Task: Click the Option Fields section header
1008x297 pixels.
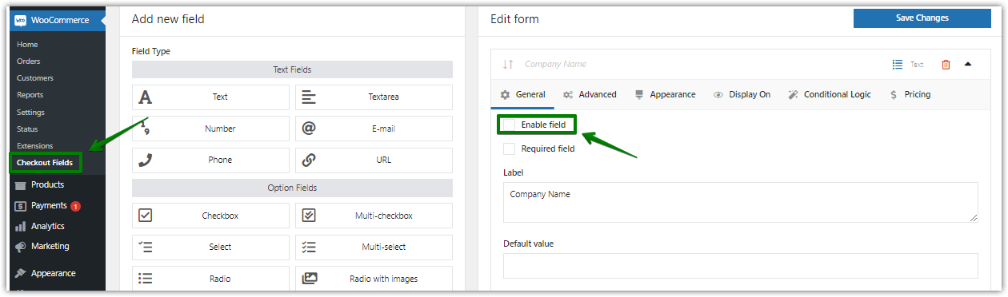Action: [292, 188]
